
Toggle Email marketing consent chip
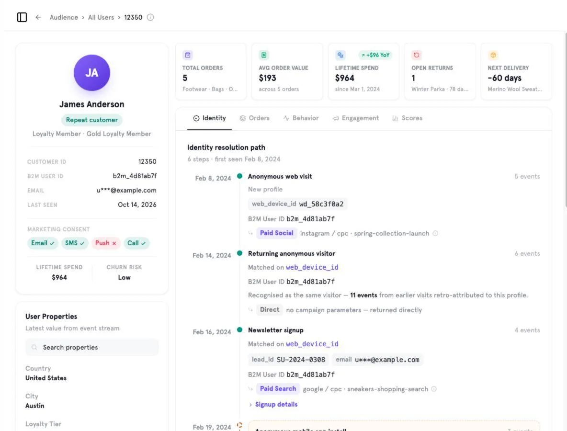[43, 243]
